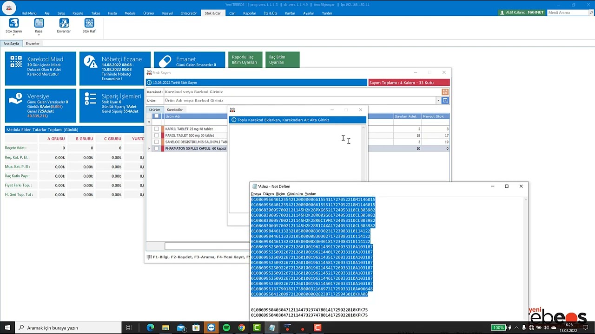Open the Envanter ribbon tool
Viewport: 595px width, 334px height.
[64, 26]
